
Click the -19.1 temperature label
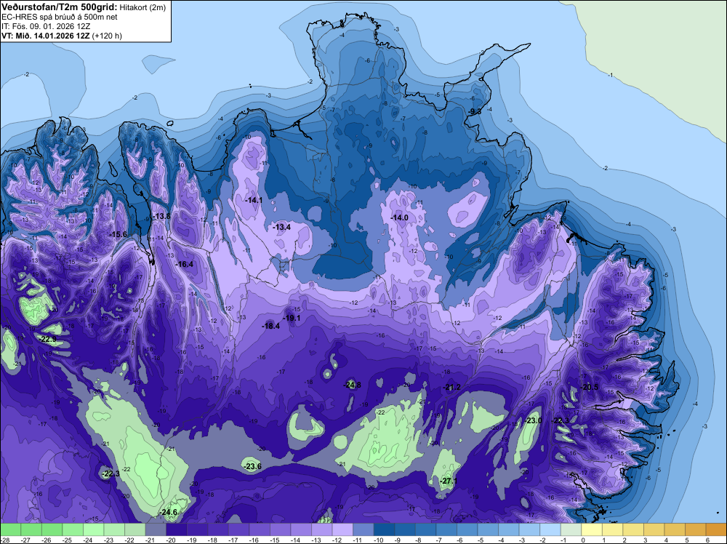click(x=292, y=318)
